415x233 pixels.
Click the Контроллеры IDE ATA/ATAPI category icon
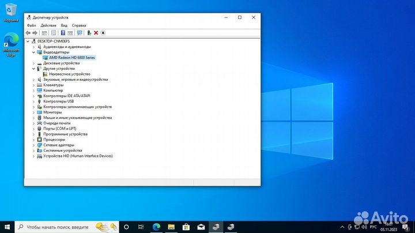click(39, 96)
